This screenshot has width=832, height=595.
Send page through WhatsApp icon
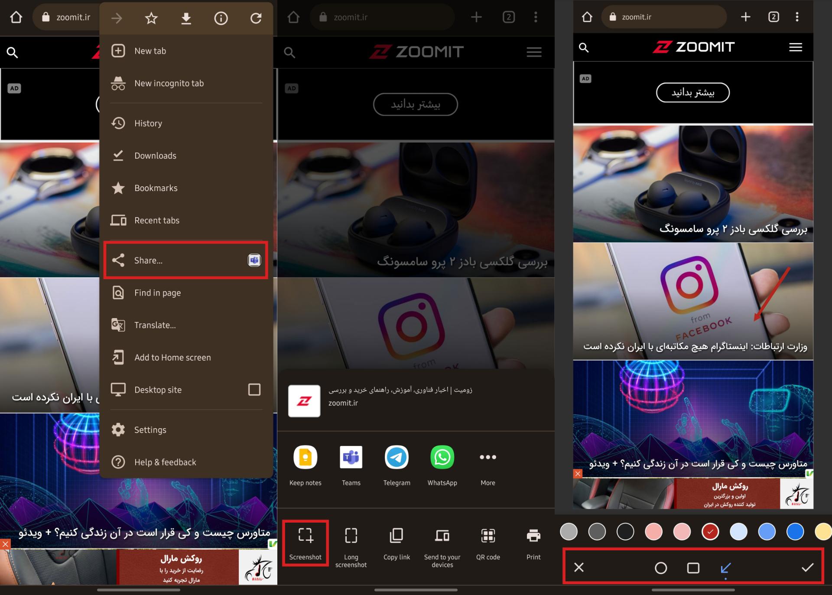pos(442,457)
